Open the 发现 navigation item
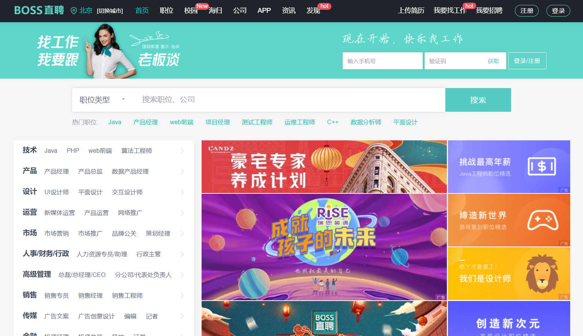 coord(313,11)
